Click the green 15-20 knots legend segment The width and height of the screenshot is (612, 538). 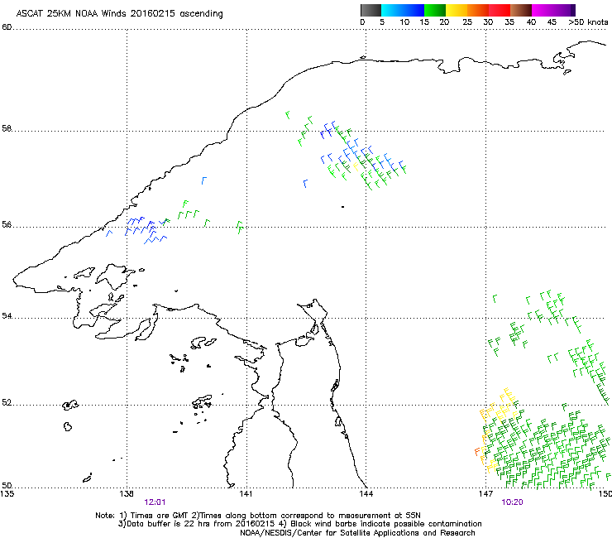[x=435, y=10]
